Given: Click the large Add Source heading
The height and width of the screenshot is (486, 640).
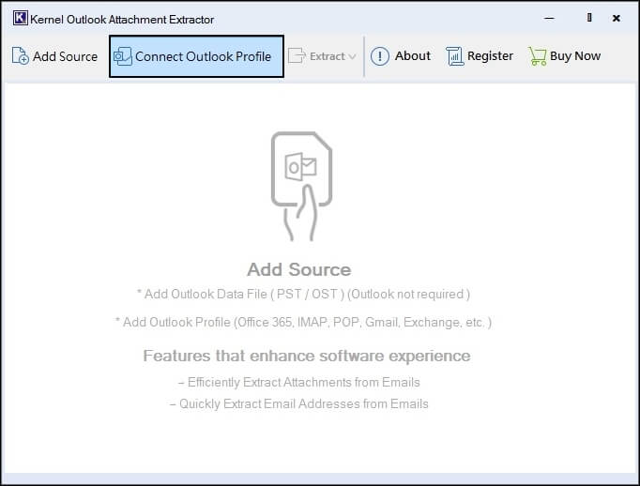Looking at the screenshot, I should (299, 269).
